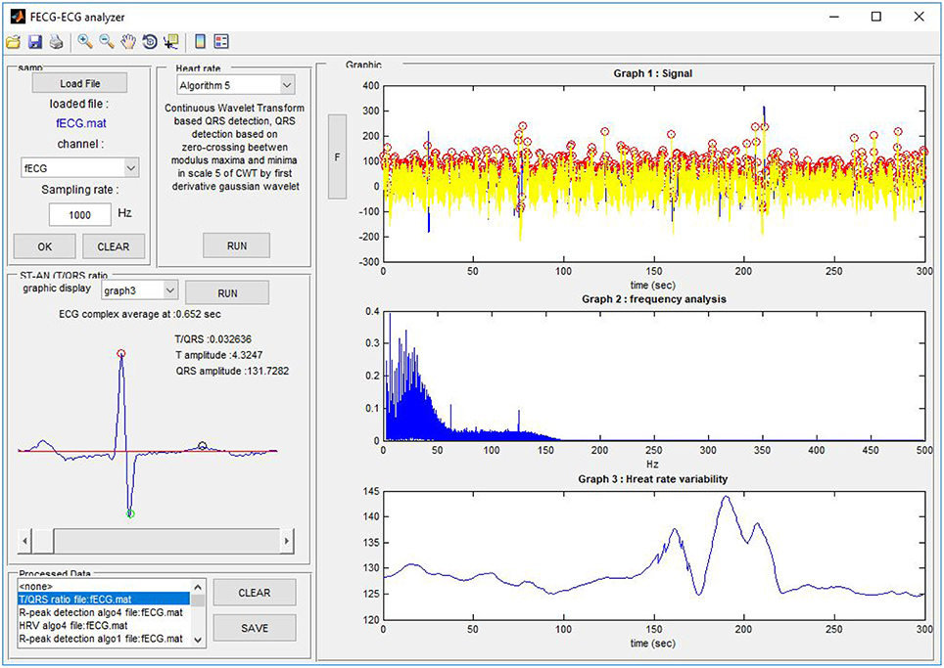944x668 pixels.
Task: Save the figure using the floppy disk icon
Action: (35, 41)
